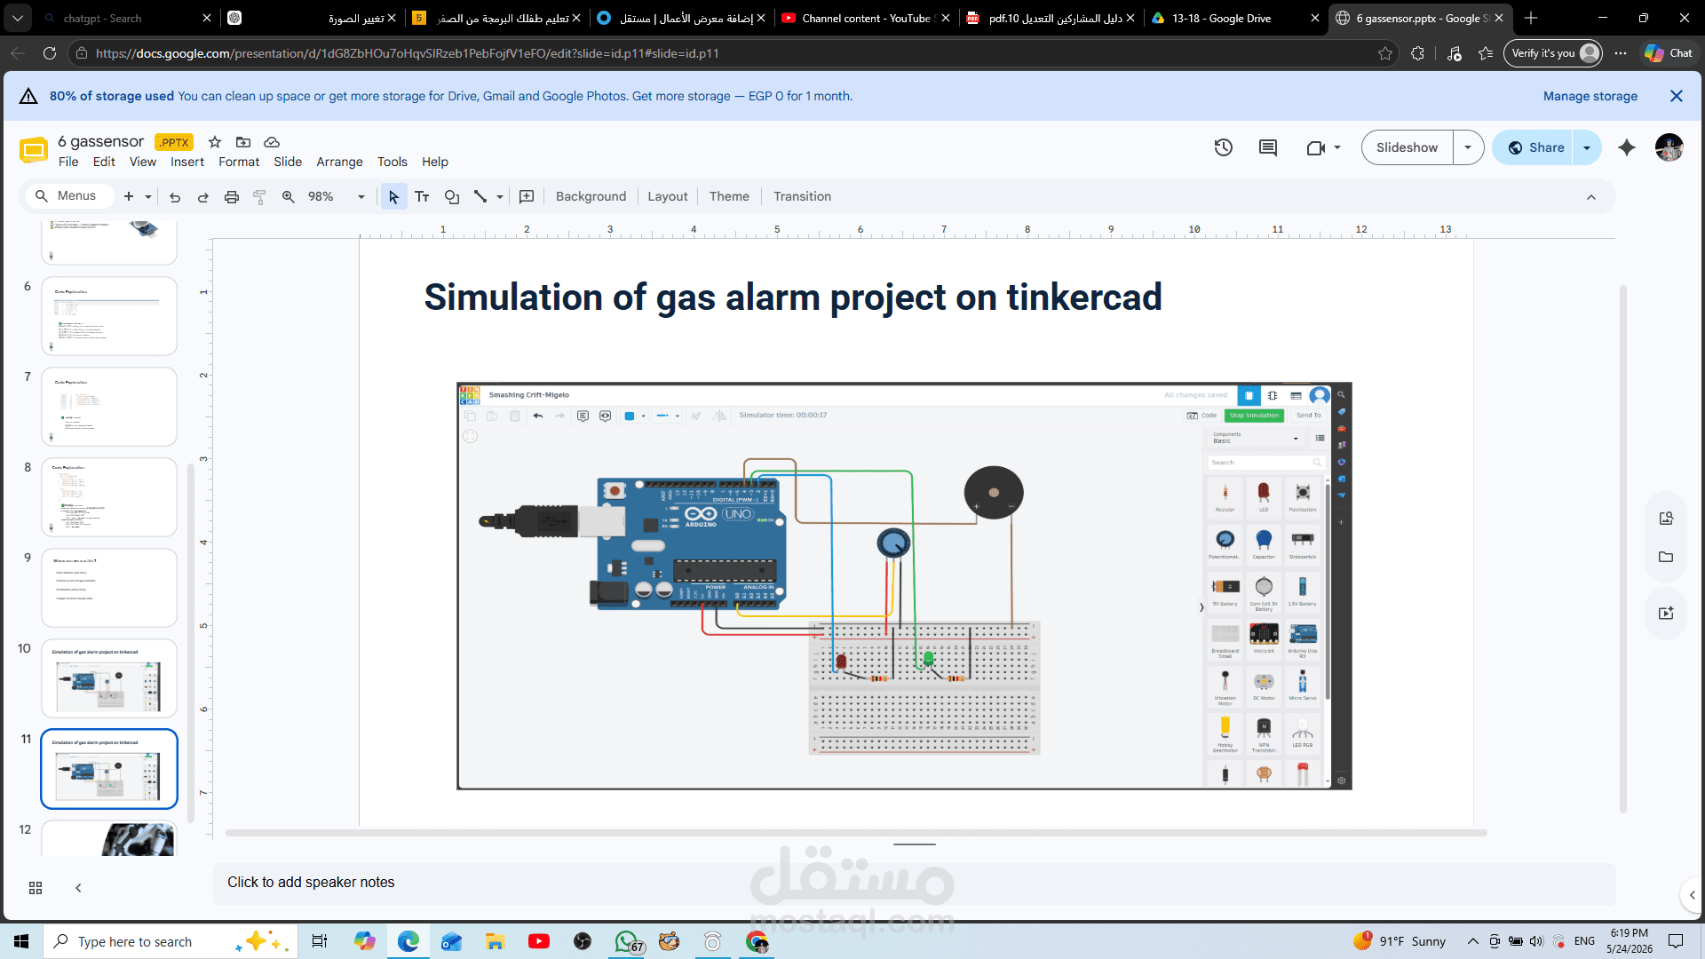The width and height of the screenshot is (1705, 959).
Task: Open the zoom level dropdown arrow
Action: [x=361, y=197]
